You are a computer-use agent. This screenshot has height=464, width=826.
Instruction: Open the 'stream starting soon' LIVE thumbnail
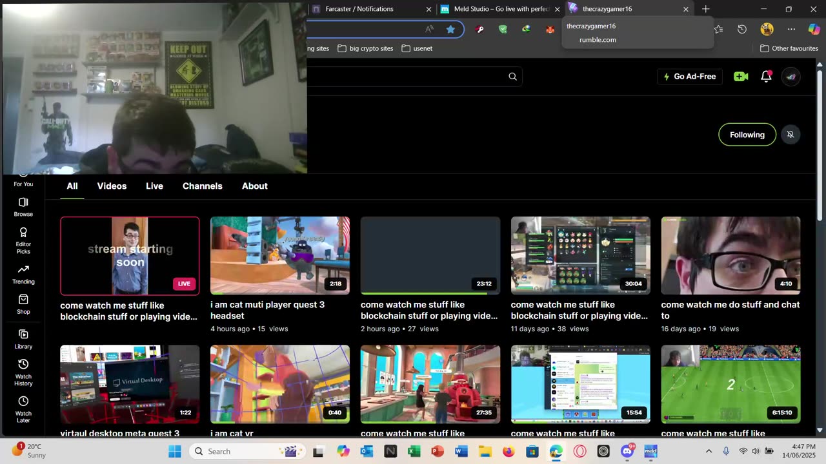pyautogui.click(x=130, y=256)
